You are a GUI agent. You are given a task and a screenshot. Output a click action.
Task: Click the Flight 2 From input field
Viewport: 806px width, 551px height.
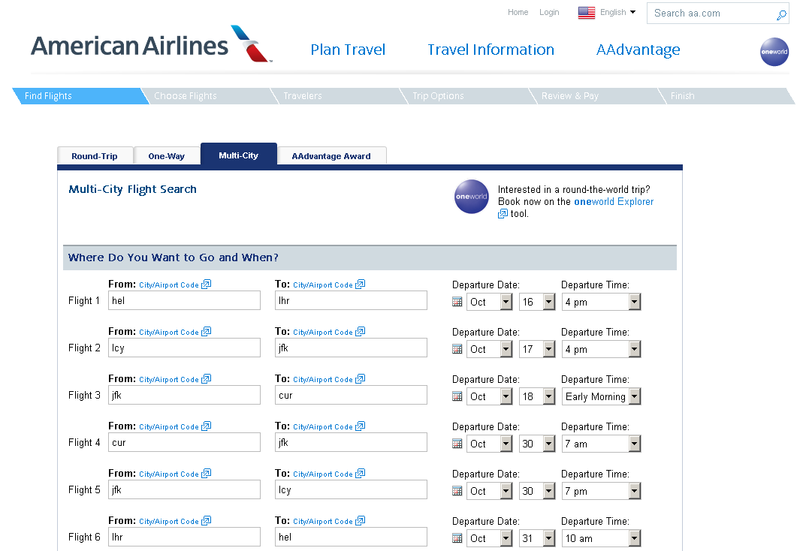[184, 348]
